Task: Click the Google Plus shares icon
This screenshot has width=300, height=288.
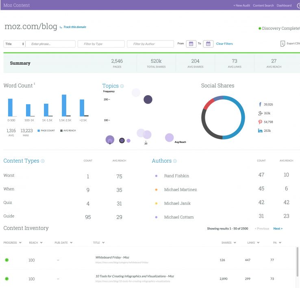Action: click(260, 113)
